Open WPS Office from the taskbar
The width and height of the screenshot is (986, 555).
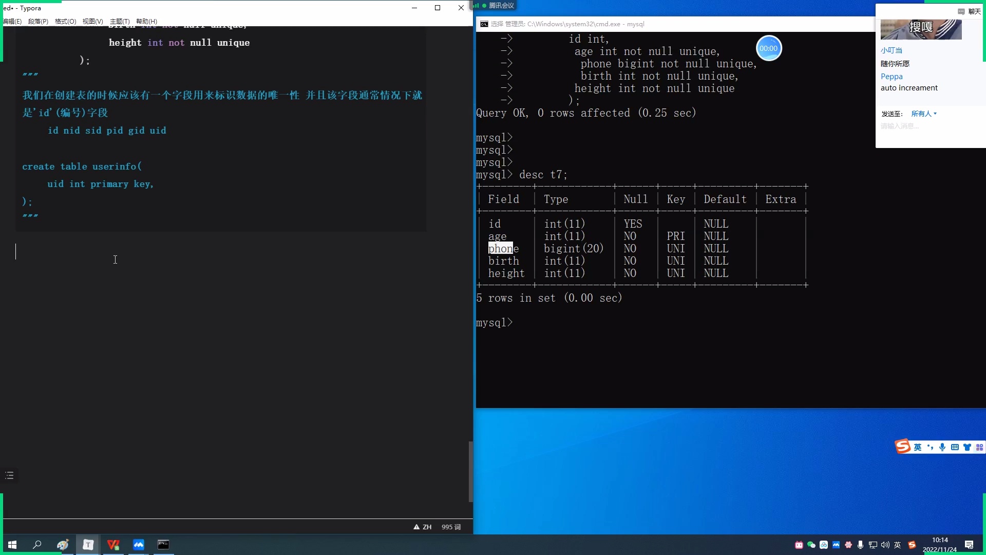pyautogui.click(x=113, y=545)
